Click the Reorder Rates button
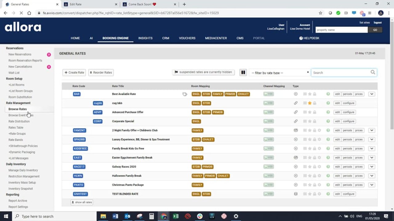Screen dimensions: 394x221 [x=101, y=72]
